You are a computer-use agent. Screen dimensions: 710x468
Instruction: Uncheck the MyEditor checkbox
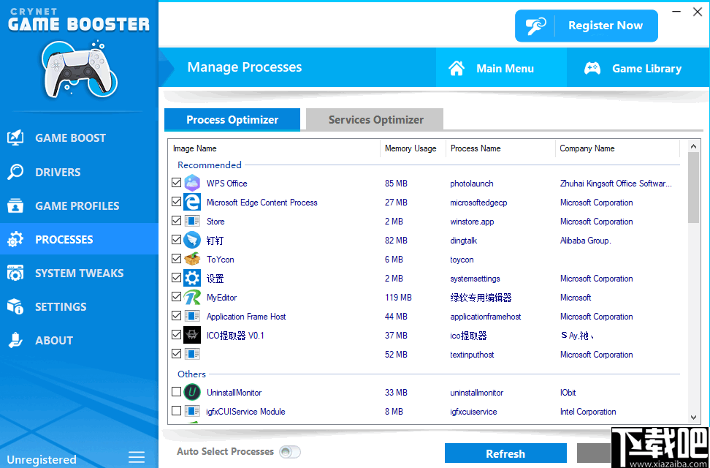tap(177, 297)
